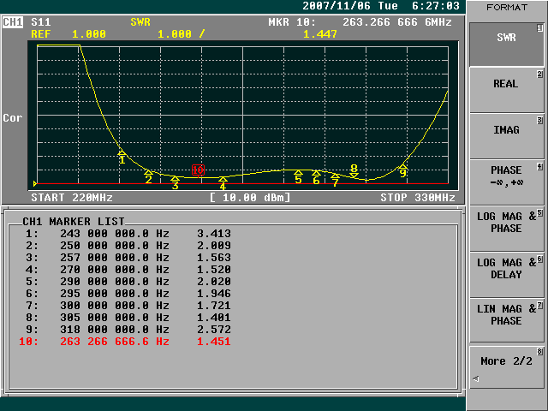The image size is (548, 411).
Task: Select marker list row 7: 300 MHz
Action: [x=128, y=306]
